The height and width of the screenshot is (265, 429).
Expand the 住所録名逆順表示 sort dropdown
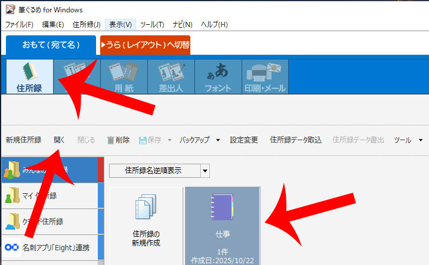[x=205, y=171]
